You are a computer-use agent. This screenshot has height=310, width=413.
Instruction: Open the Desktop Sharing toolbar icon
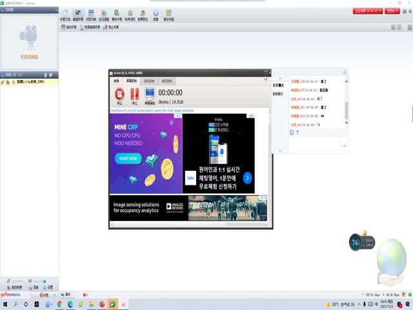pyautogui.click(x=77, y=15)
